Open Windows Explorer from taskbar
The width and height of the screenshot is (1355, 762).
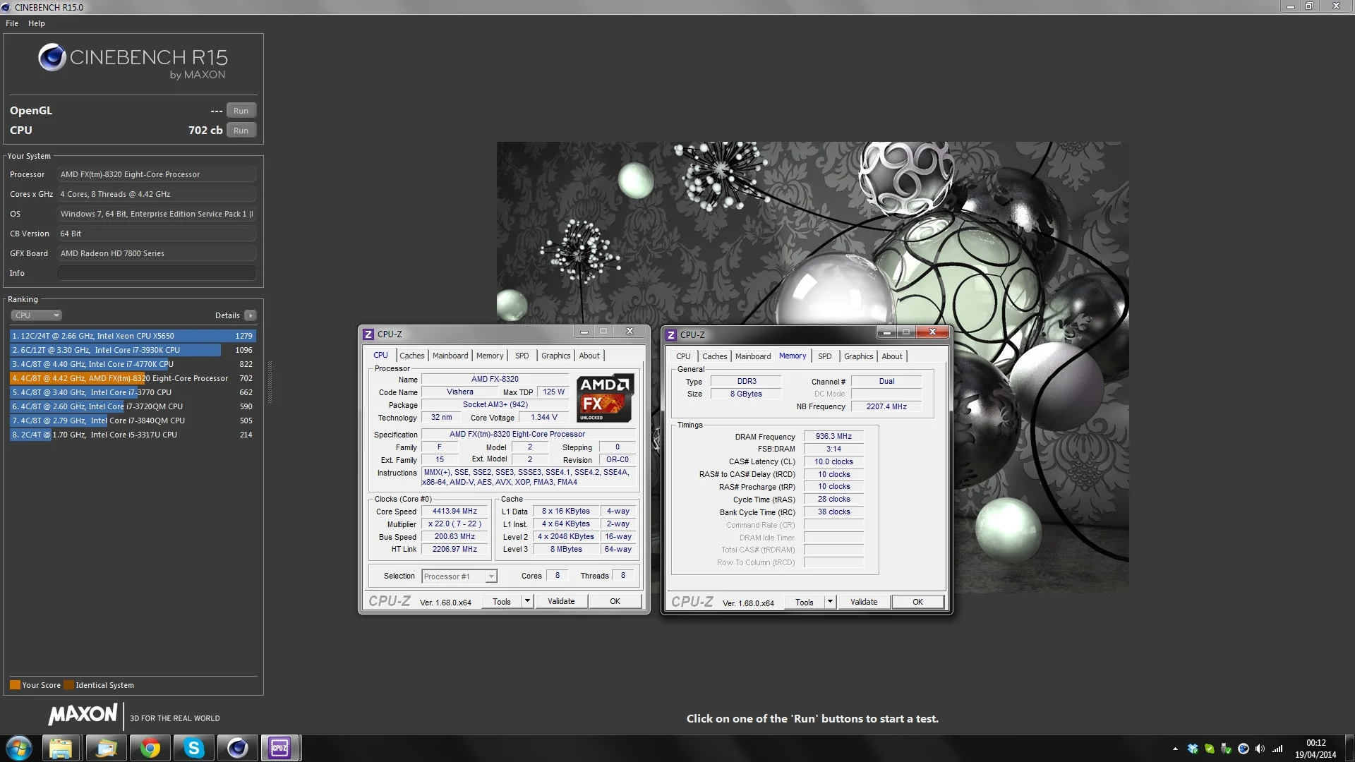pos(61,748)
